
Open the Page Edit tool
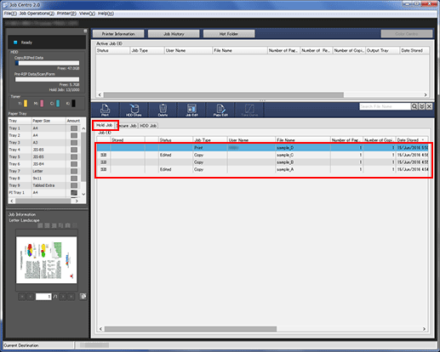[220, 110]
